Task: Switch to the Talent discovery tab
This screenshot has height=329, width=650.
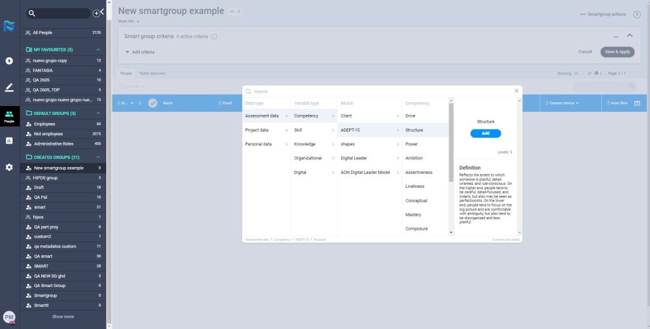Action: [152, 73]
